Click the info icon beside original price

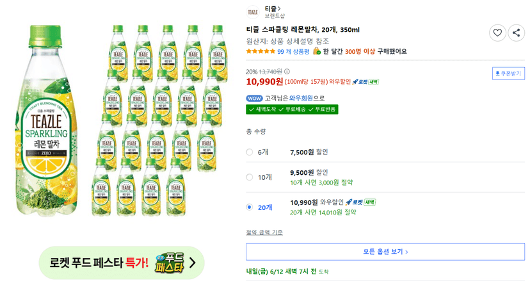point(287,72)
